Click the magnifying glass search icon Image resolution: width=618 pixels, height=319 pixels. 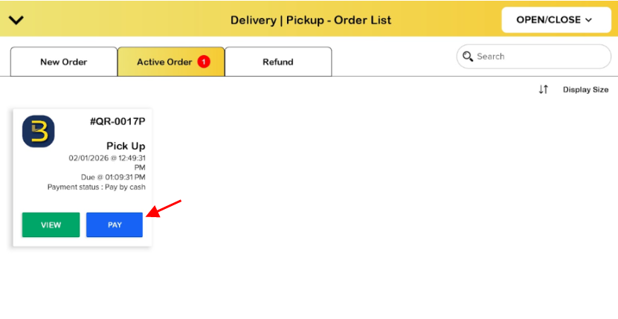click(x=468, y=57)
